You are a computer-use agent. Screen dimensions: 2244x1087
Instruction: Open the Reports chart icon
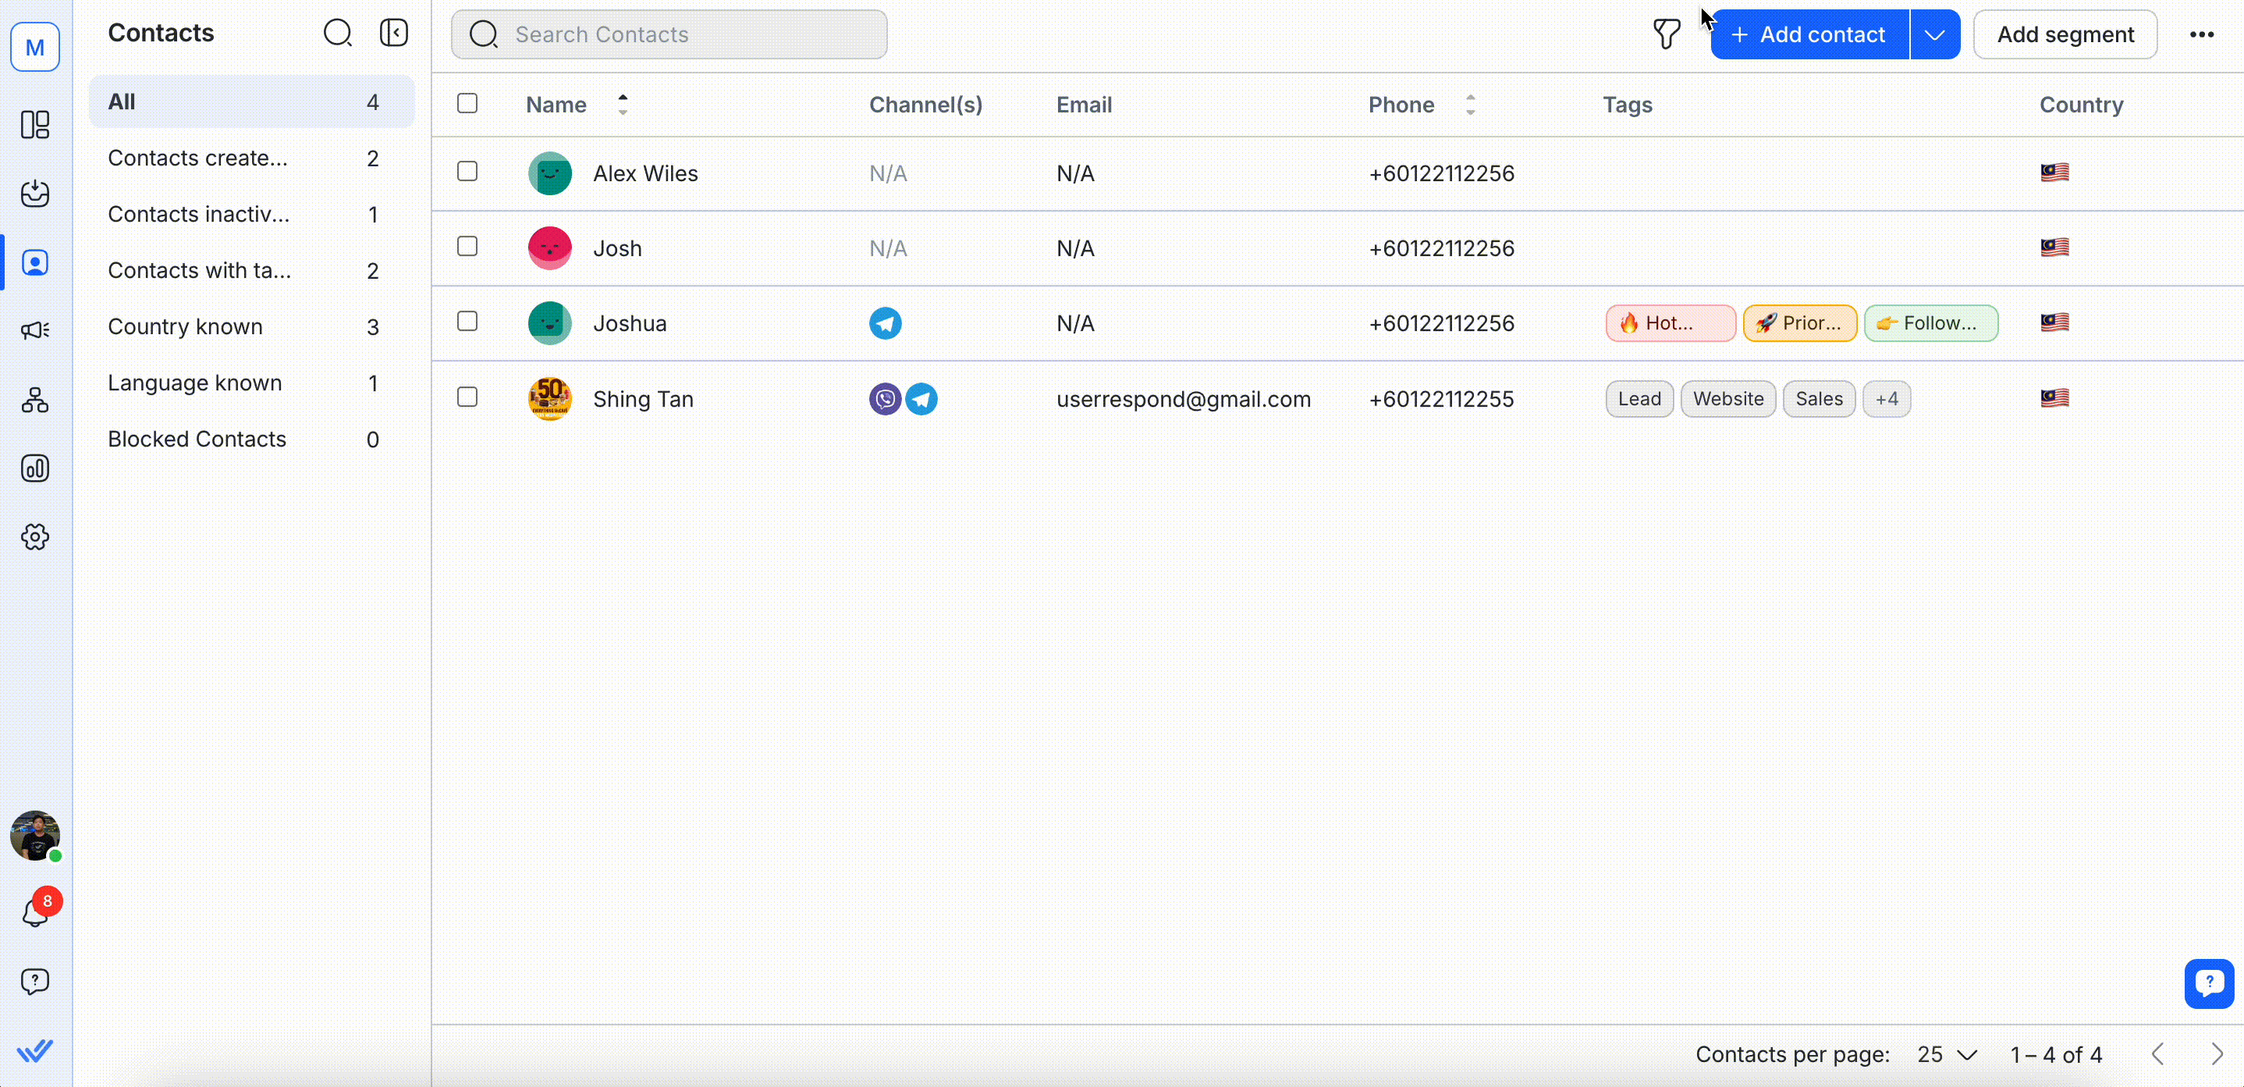tap(35, 469)
